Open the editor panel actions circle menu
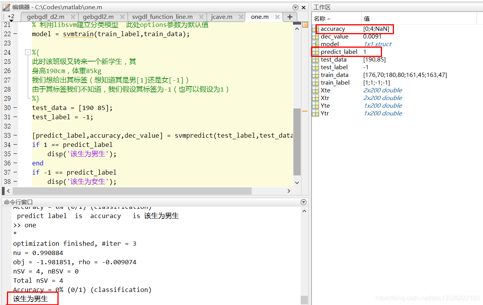Viewport: 483px width, 305px height. point(295,7)
